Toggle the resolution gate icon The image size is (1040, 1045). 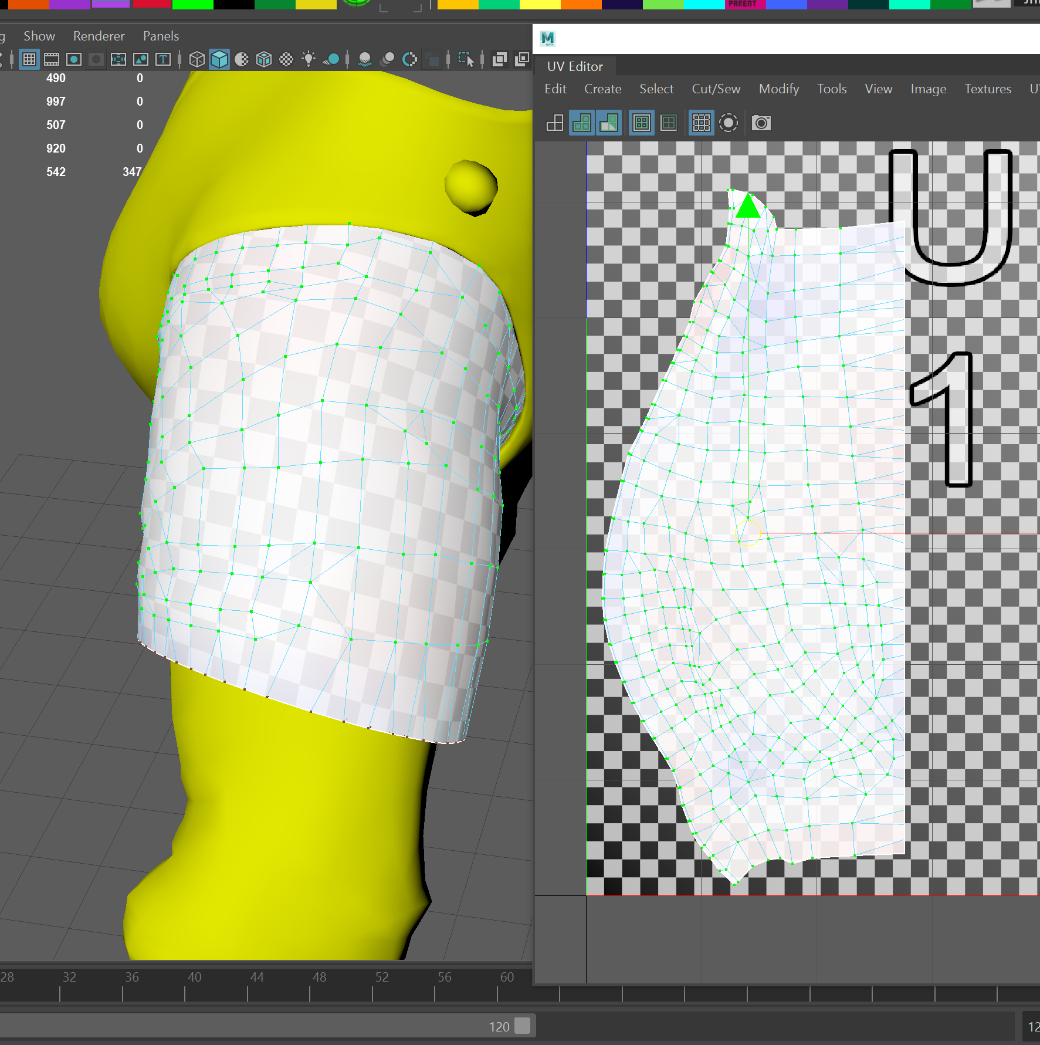pyautogui.click(x=74, y=59)
